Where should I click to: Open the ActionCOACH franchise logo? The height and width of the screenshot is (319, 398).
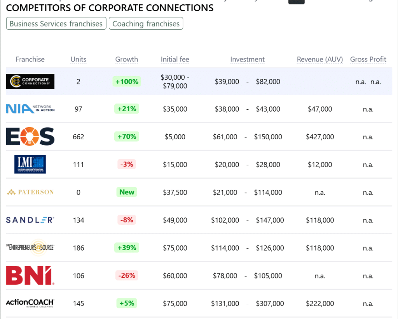pyautogui.click(x=30, y=303)
